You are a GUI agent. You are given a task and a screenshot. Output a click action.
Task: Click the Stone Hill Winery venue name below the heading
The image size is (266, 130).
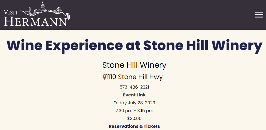(134, 65)
